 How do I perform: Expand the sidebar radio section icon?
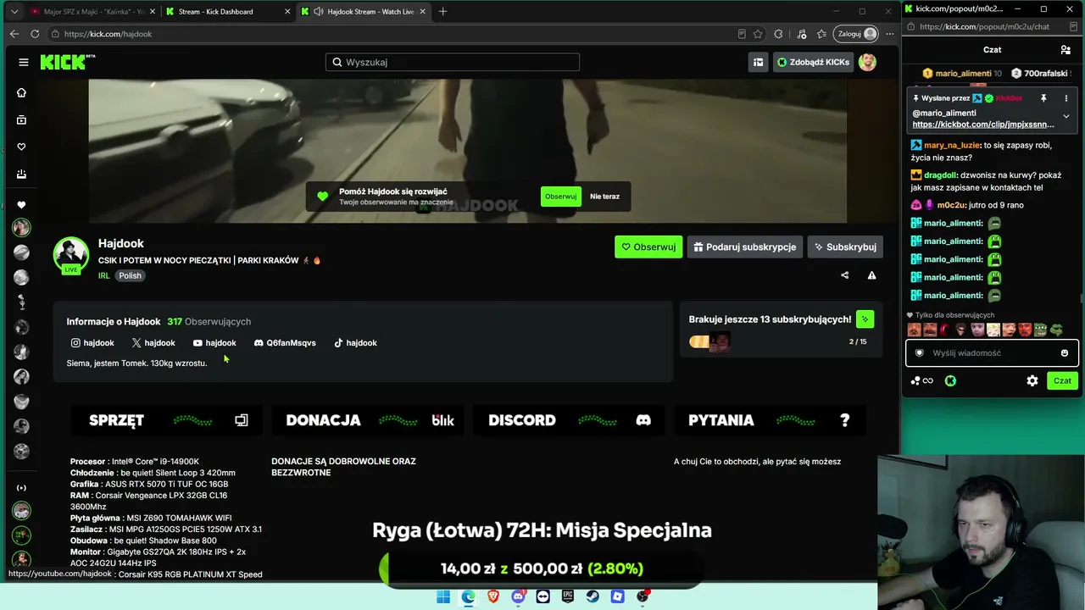point(22,488)
